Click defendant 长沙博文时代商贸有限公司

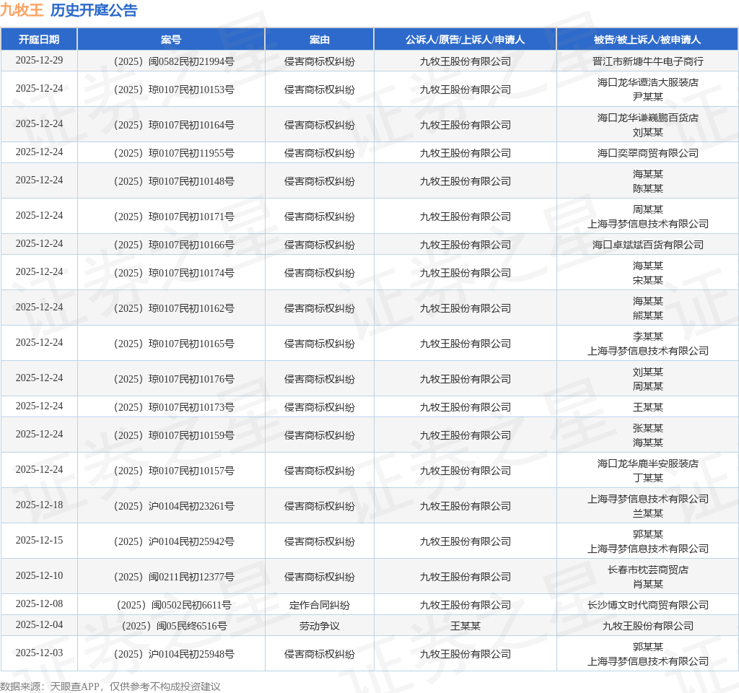pos(648,606)
